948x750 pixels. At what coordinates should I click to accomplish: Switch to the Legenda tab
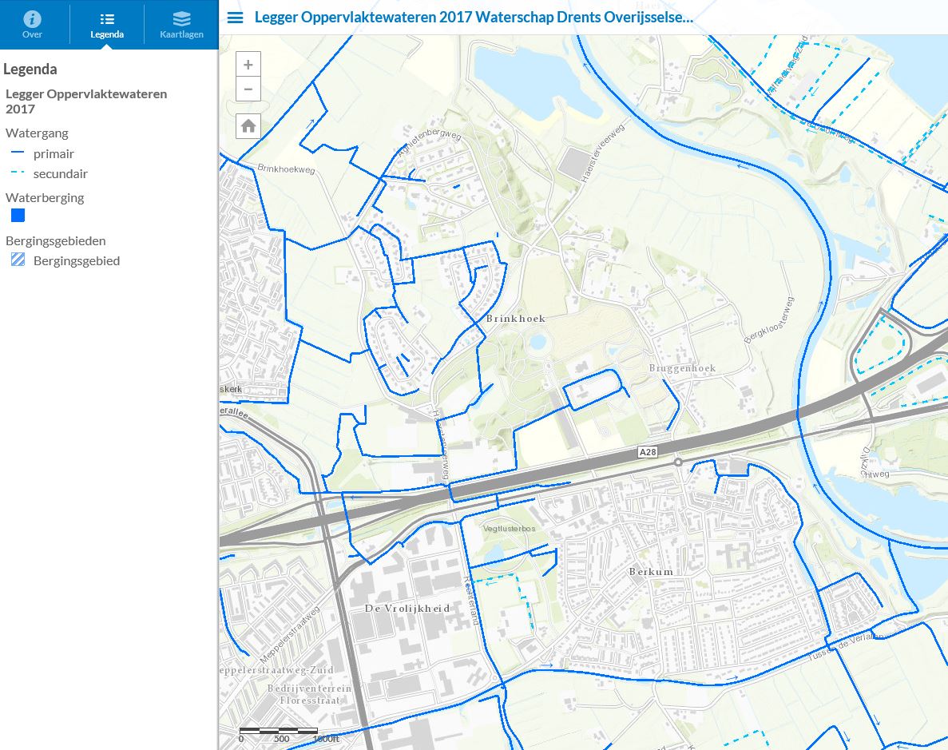[x=107, y=24]
